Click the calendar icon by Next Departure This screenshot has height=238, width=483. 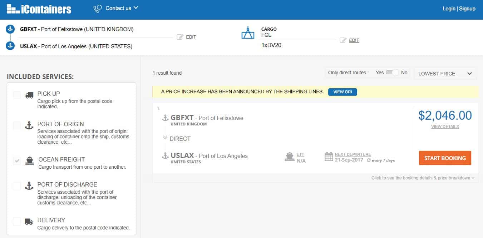coord(329,157)
